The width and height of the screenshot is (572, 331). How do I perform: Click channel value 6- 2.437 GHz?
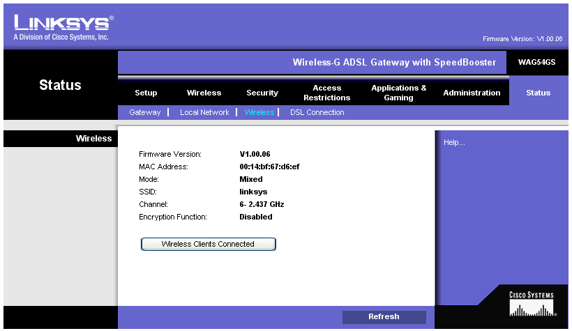click(262, 204)
